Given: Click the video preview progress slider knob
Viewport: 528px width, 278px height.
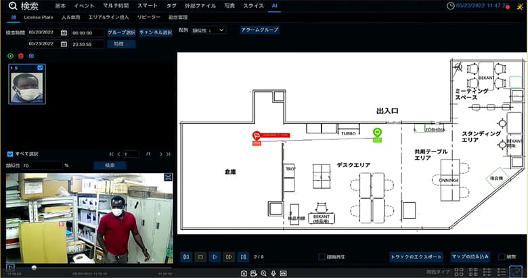Looking at the screenshot, I should click(34, 268).
